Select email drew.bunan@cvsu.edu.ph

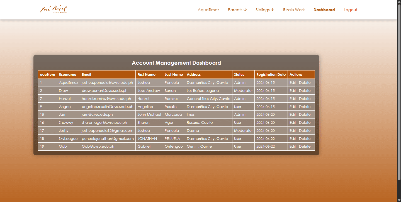[x=104, y=90]
